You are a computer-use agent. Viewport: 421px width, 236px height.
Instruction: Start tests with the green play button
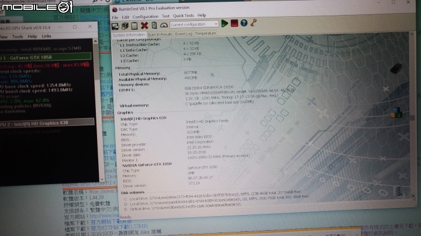coord(225,23)
